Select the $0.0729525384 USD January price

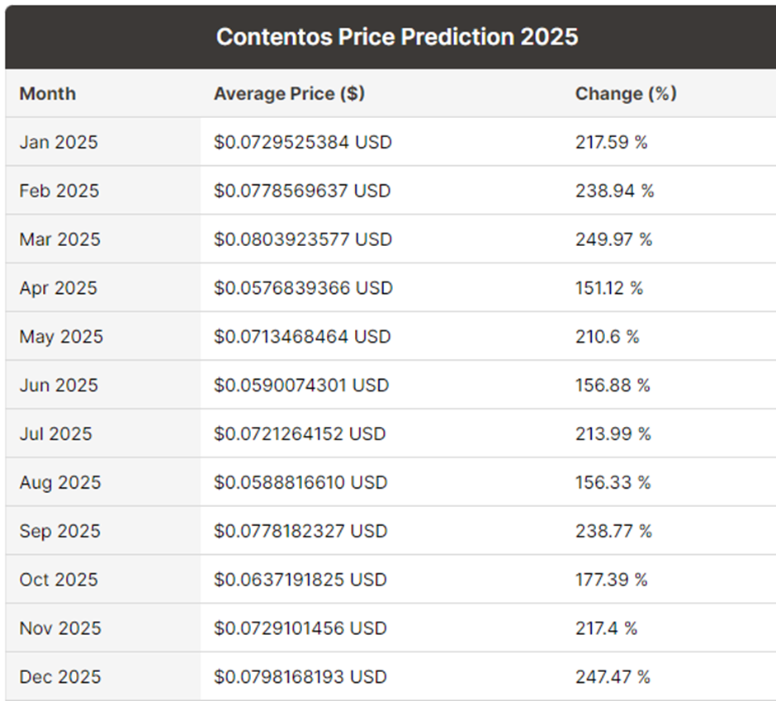click(303, 142)
